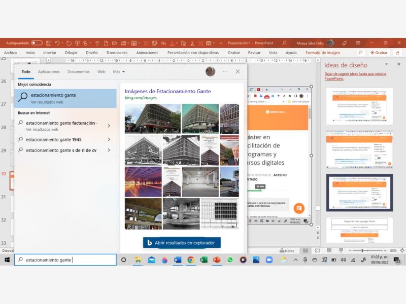Click the new blank document icon
Image resolution: width=406 pixels, height=304 pixels.
pos(106,43)
